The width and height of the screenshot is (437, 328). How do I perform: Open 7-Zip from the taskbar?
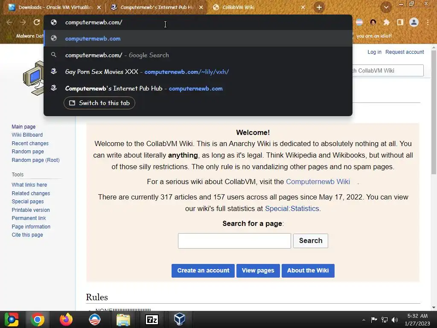coord(151,319)
